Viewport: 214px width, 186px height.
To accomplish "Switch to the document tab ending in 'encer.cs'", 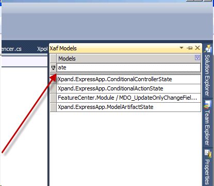I will click(12, 49).
